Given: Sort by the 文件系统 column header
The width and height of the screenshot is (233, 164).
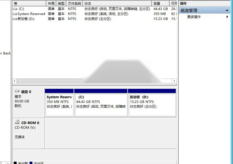Looking at the screenshot, I should (x=74, y=3).
